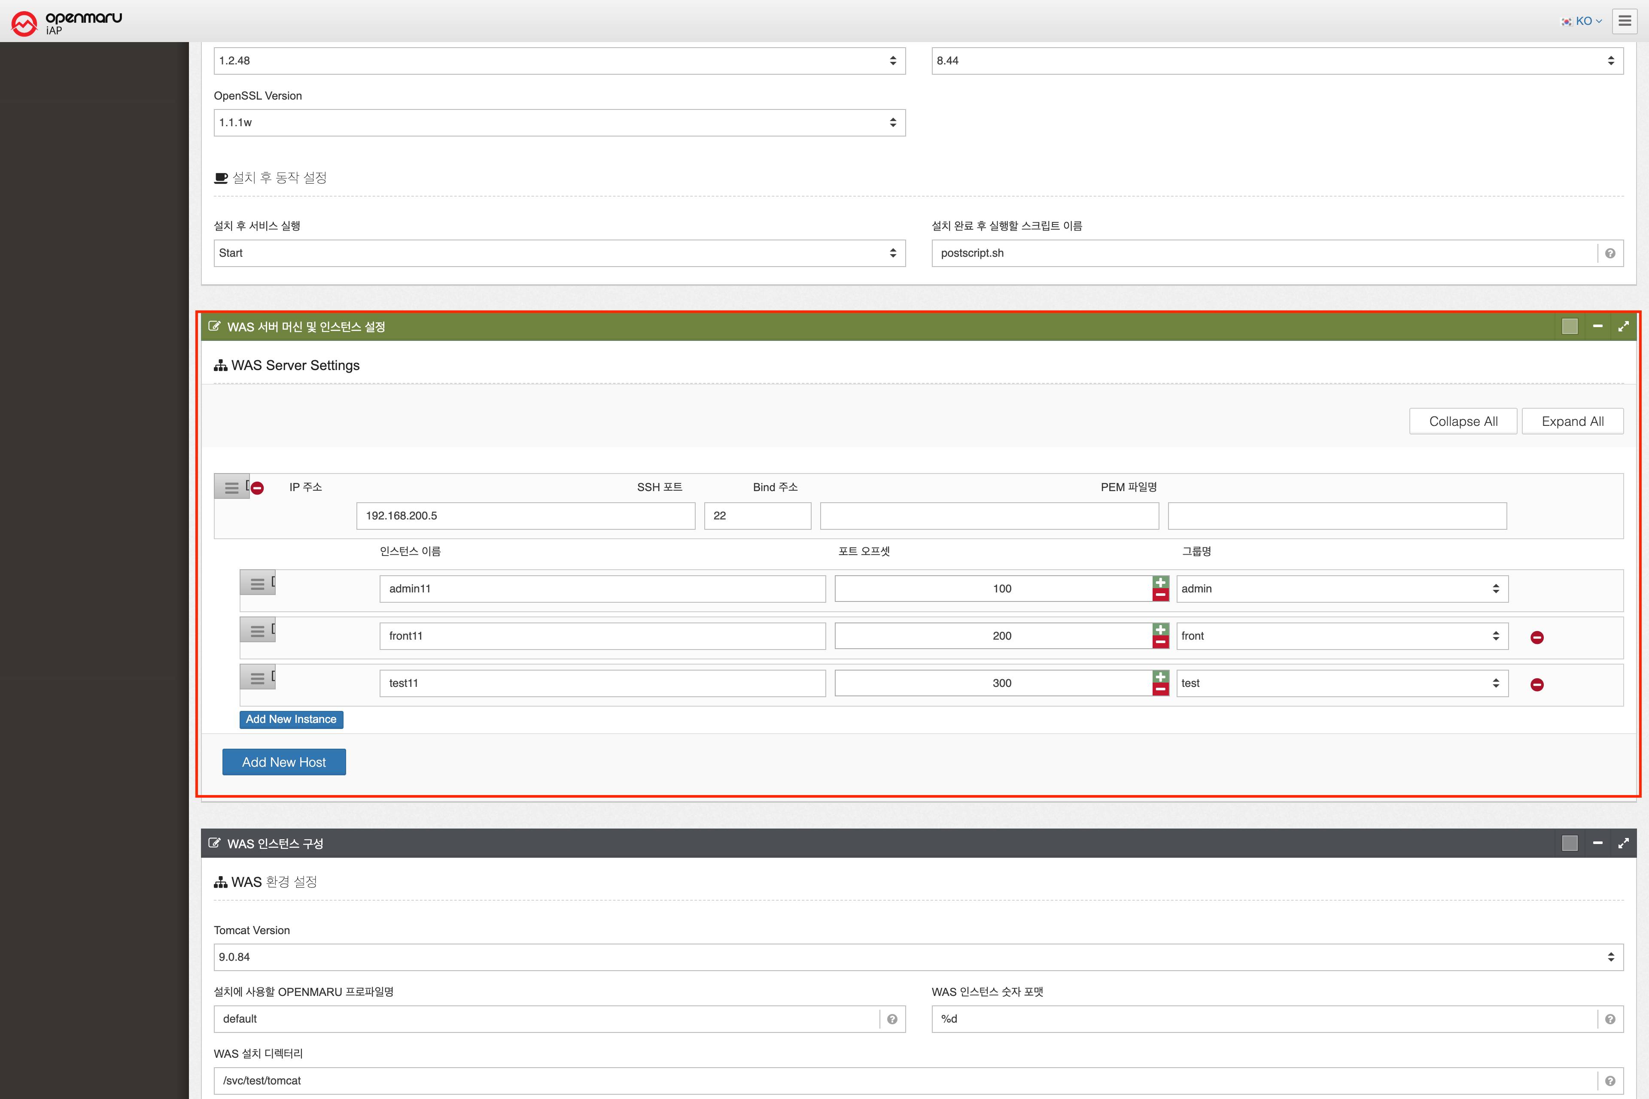Click help icon for OPENMARU profile name

point(892,1019)
